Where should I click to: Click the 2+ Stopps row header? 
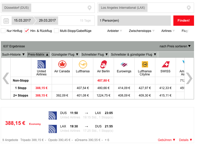click(x=21, y=95)
